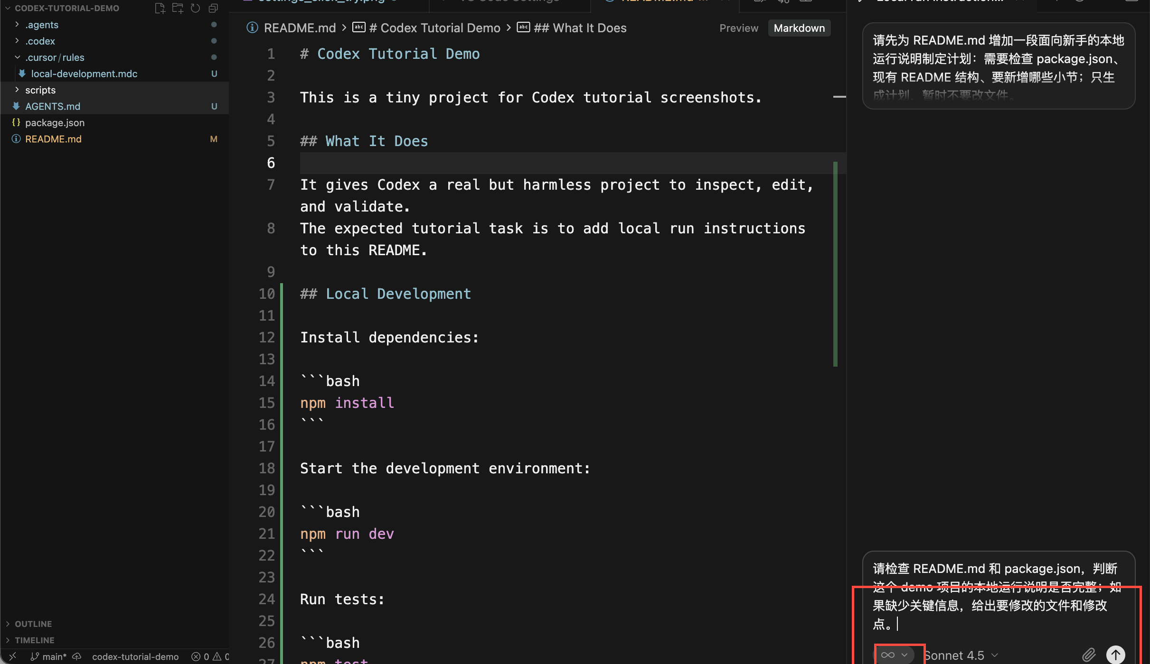This screenshot has height=664, width=1150.
Task: Click 'Install dependencies:' text line
Action: coord(389,338)
